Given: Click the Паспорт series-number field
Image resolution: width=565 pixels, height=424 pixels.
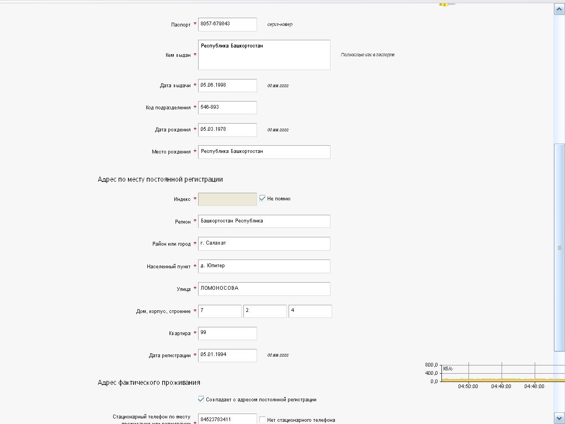Looking at the screenshot, I should 227,24.
